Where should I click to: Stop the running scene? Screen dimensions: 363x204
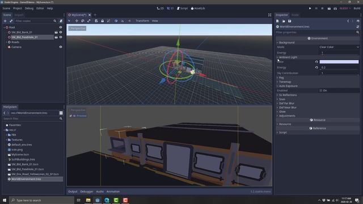(x=322, y=8)
